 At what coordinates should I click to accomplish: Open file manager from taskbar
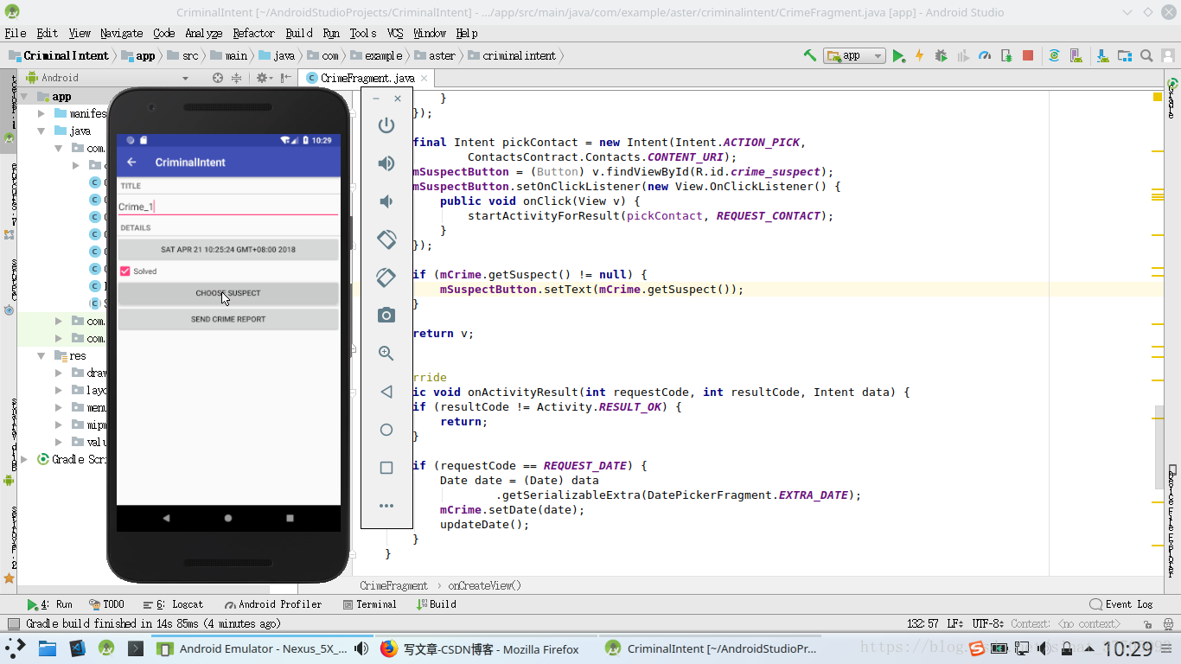[x=48, y=648]
